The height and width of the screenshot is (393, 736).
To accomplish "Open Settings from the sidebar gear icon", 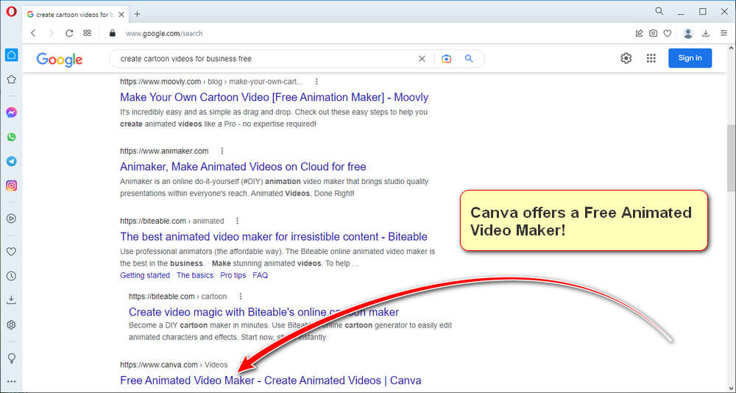I will (x=11, y=325).
